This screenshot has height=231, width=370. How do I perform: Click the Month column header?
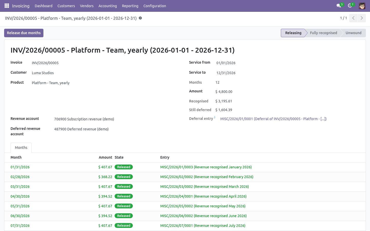click(x=16, y=157)
